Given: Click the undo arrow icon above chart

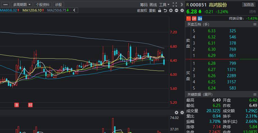Looking at the screenshot, I should coord(165,11).
